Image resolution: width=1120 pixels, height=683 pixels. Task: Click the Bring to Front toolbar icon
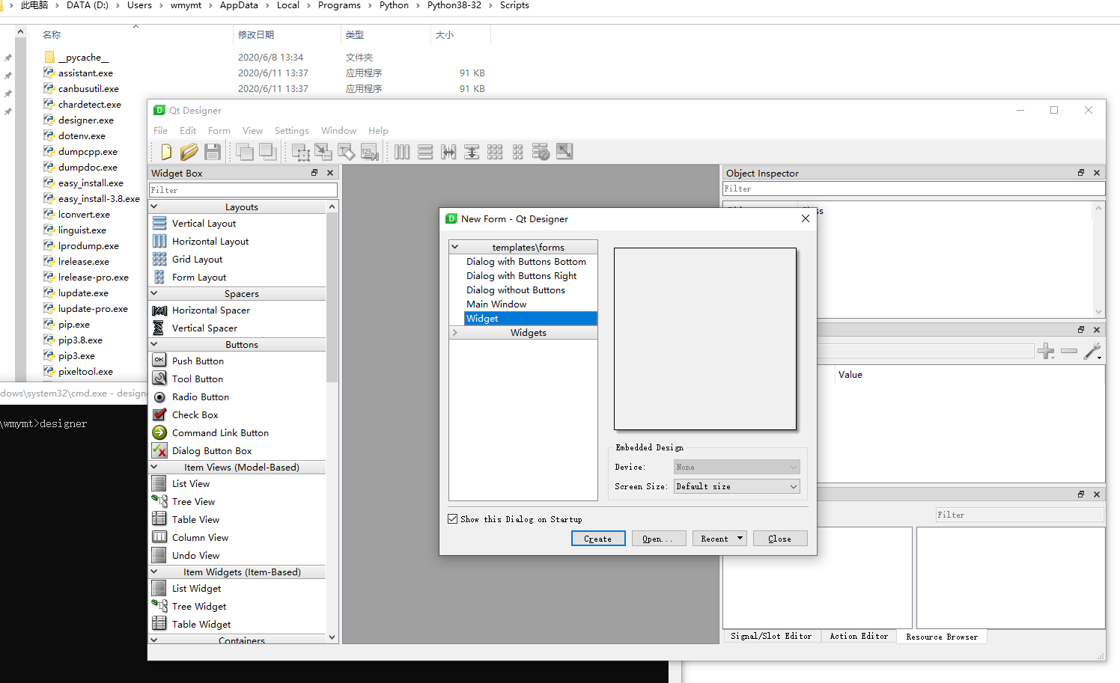click(268, 152)
